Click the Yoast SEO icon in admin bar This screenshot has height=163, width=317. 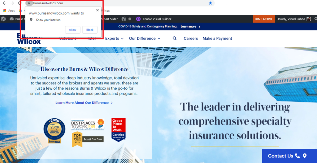click(x=124, y=19)
